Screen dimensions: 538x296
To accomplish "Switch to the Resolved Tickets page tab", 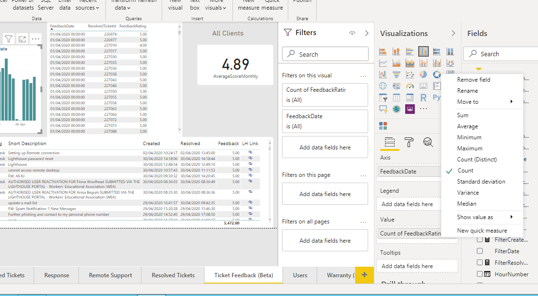I will [x=173, y=275].
